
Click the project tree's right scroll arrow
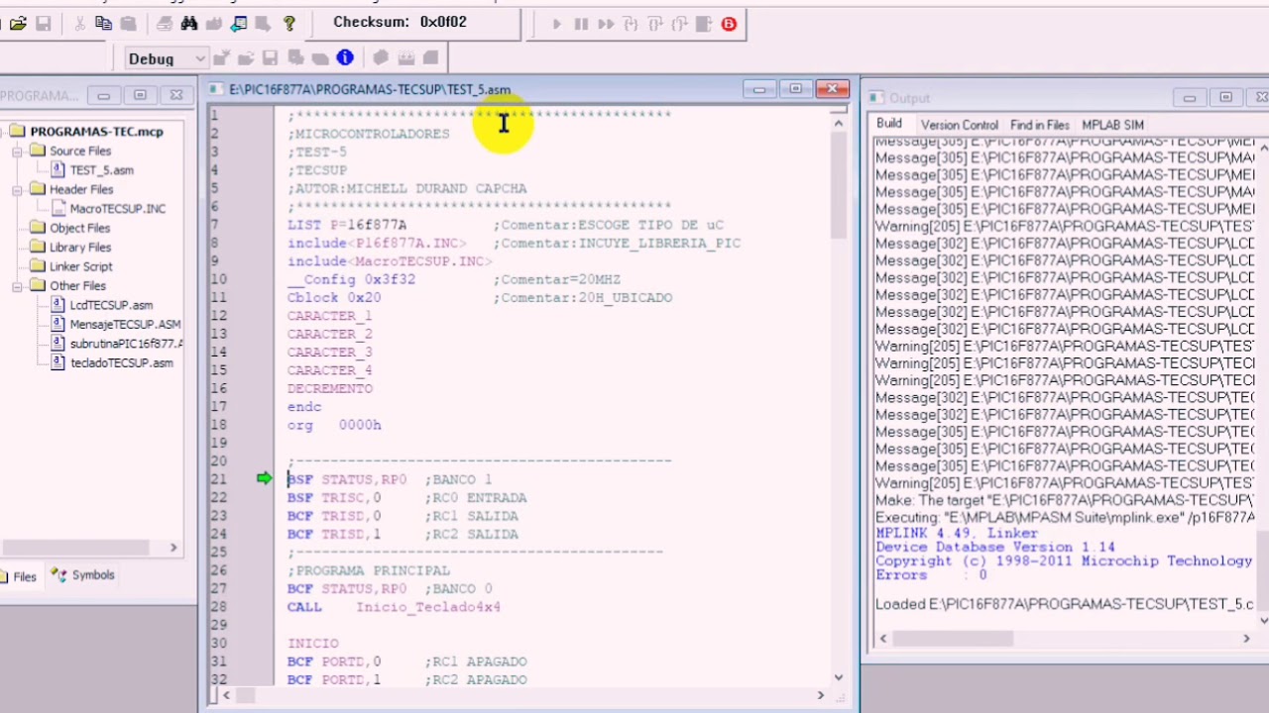[173, 548]
